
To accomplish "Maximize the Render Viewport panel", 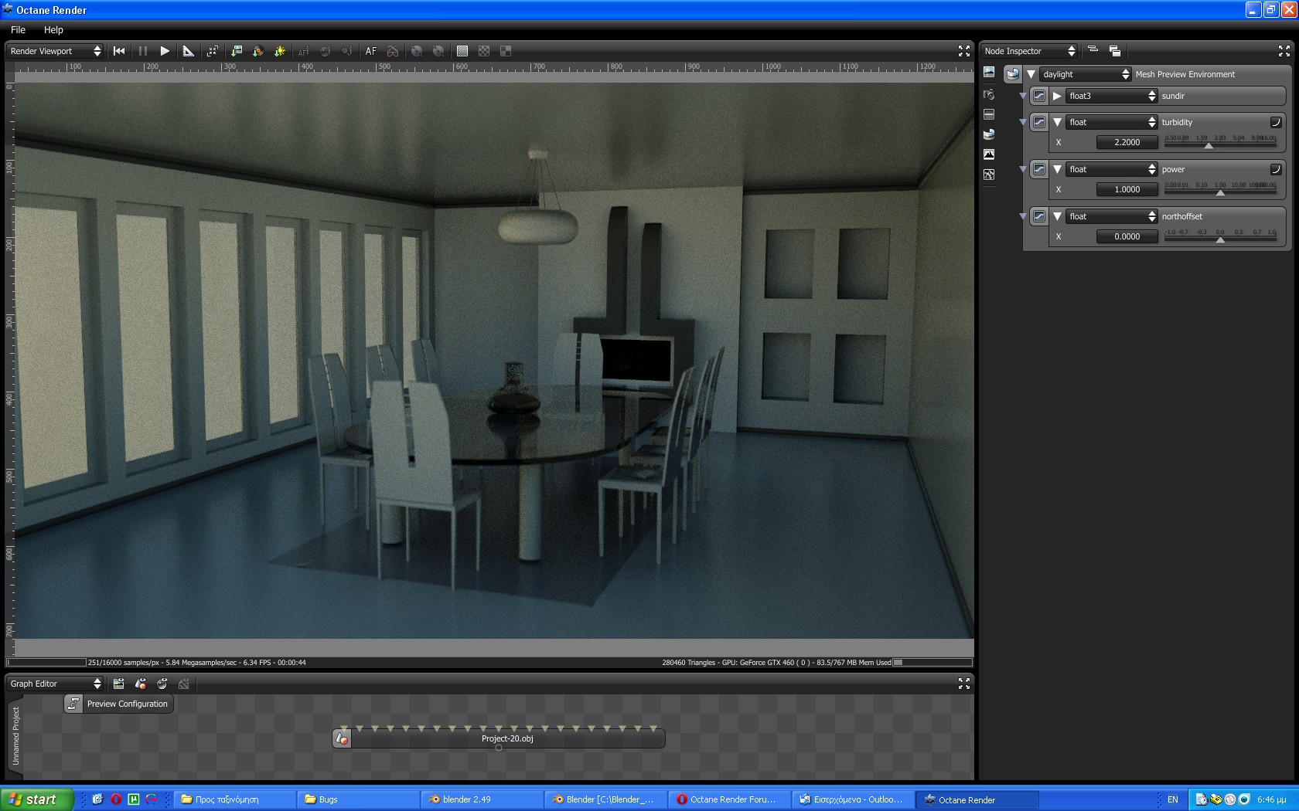I will pos(964,51).
